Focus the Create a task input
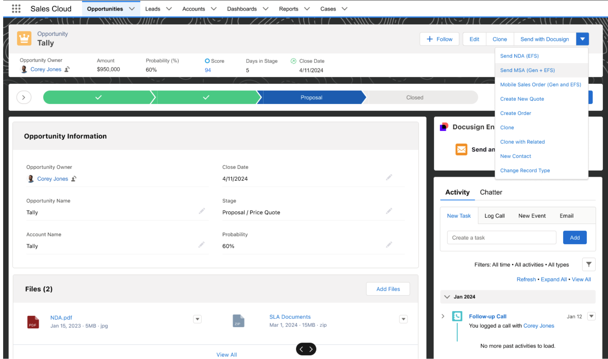The height and width of the screenshot is (359, 608). coord(502,237)
